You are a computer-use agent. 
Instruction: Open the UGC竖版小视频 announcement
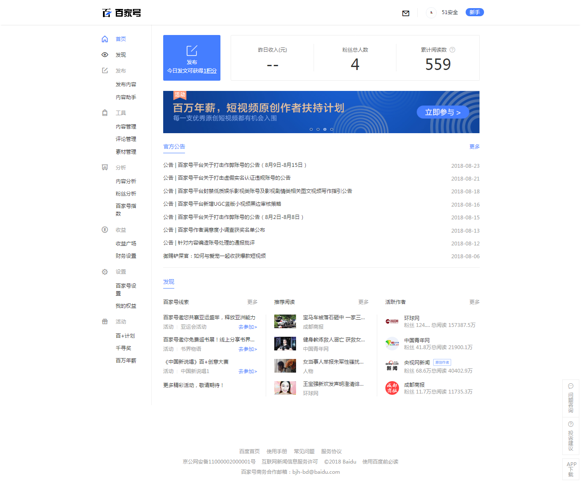coord(222,204)
